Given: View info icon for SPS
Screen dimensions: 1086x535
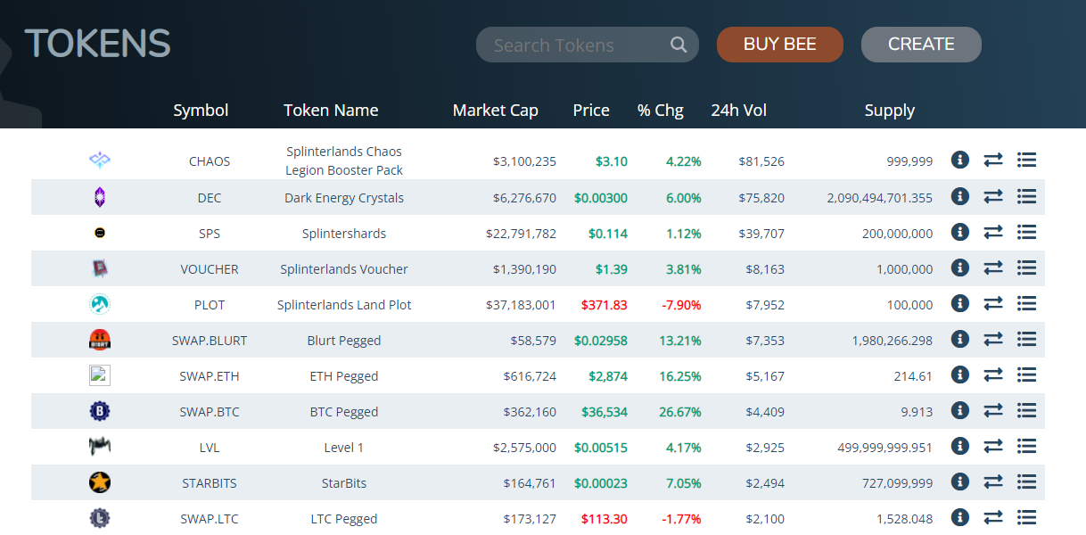Looking at the screenshot, I should pyautogui.click(x=959, y=232).
